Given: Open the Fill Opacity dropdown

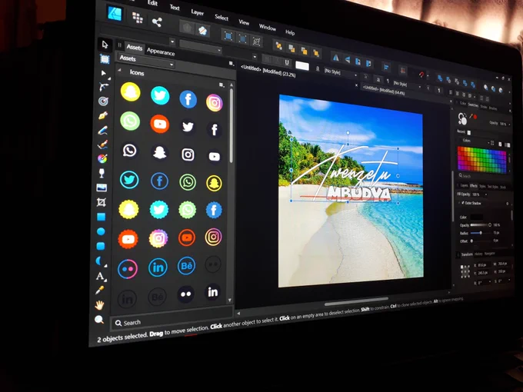Looking at the screenshot, I should point(486,194).
